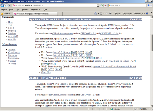
Task: Open the libapreq link
Action: [12, 31]
